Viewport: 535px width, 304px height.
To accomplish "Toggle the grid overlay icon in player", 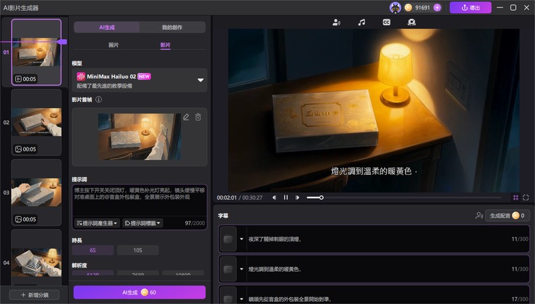I will [515, 197].
